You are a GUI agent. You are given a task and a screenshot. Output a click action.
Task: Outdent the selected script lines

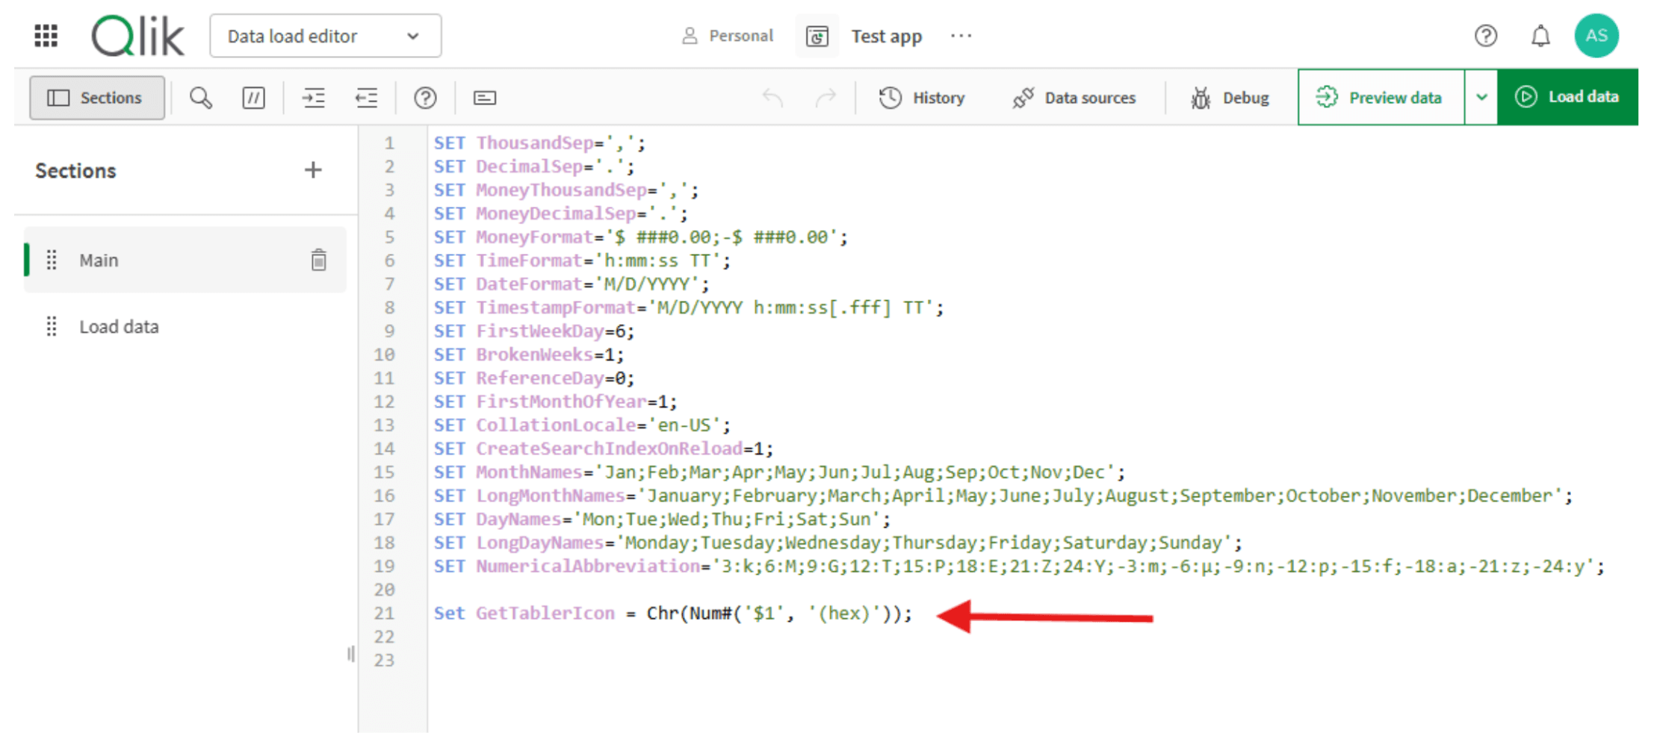tap(366, 98)
